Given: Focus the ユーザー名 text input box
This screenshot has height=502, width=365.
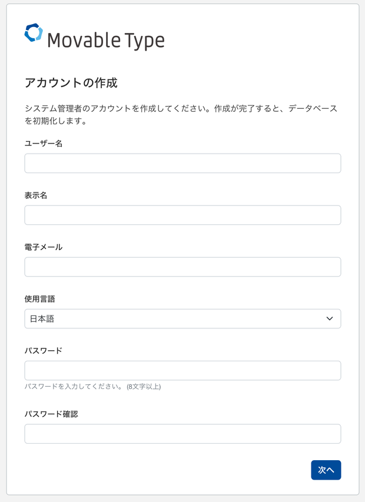Looking at the screenshot, I should (182, 163).
